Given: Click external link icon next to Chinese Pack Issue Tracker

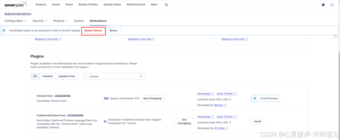Looking at the screenshot, I should 235,94.
